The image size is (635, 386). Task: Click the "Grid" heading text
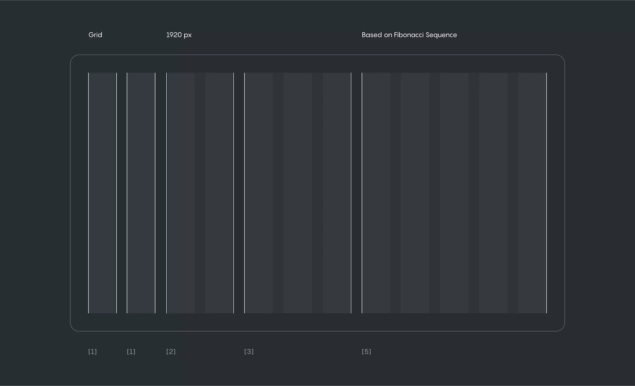[95, 35]
